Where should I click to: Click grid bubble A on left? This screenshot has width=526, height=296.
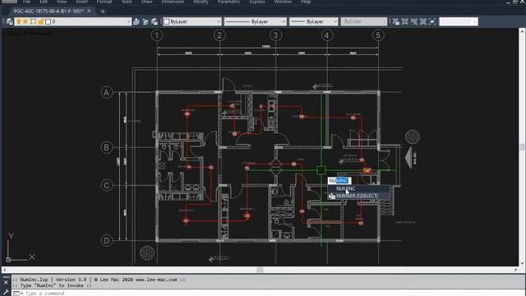(x=107, y=93)
